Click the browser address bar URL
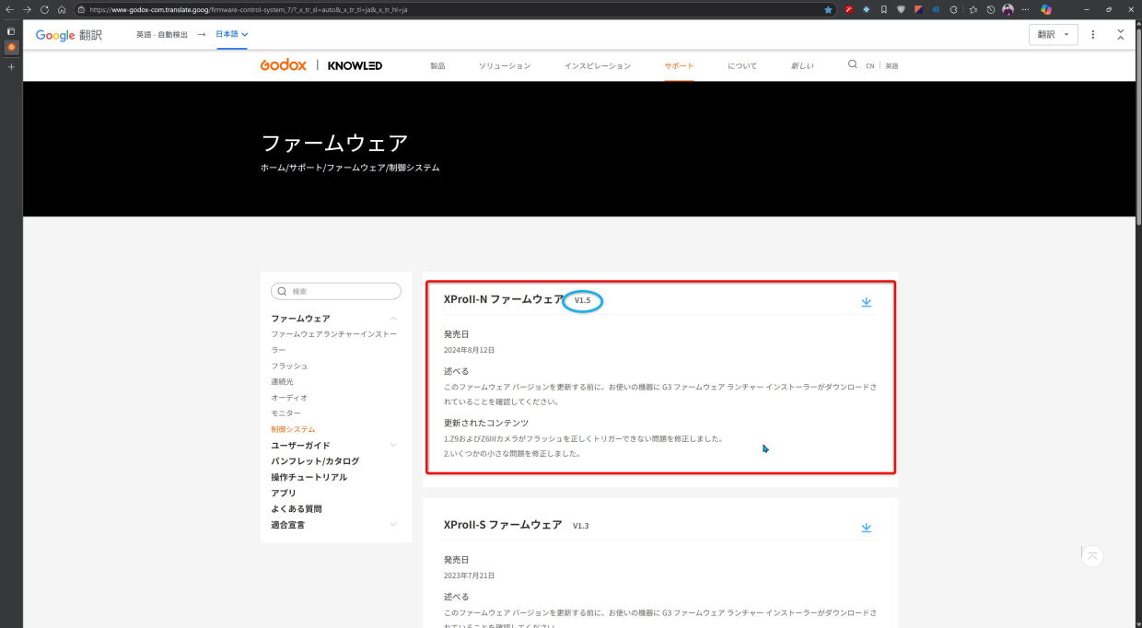This screenshot has width=1142, height=628. pyautogui.click(x=249, y=9)
